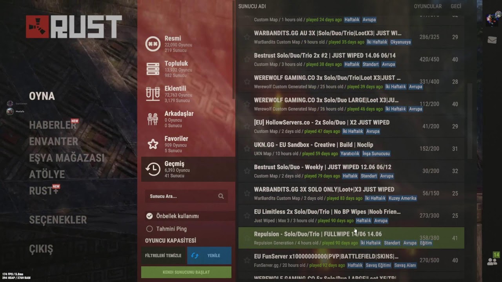
Task: Click the search magnifier icon
Action: tap(221, 196)
